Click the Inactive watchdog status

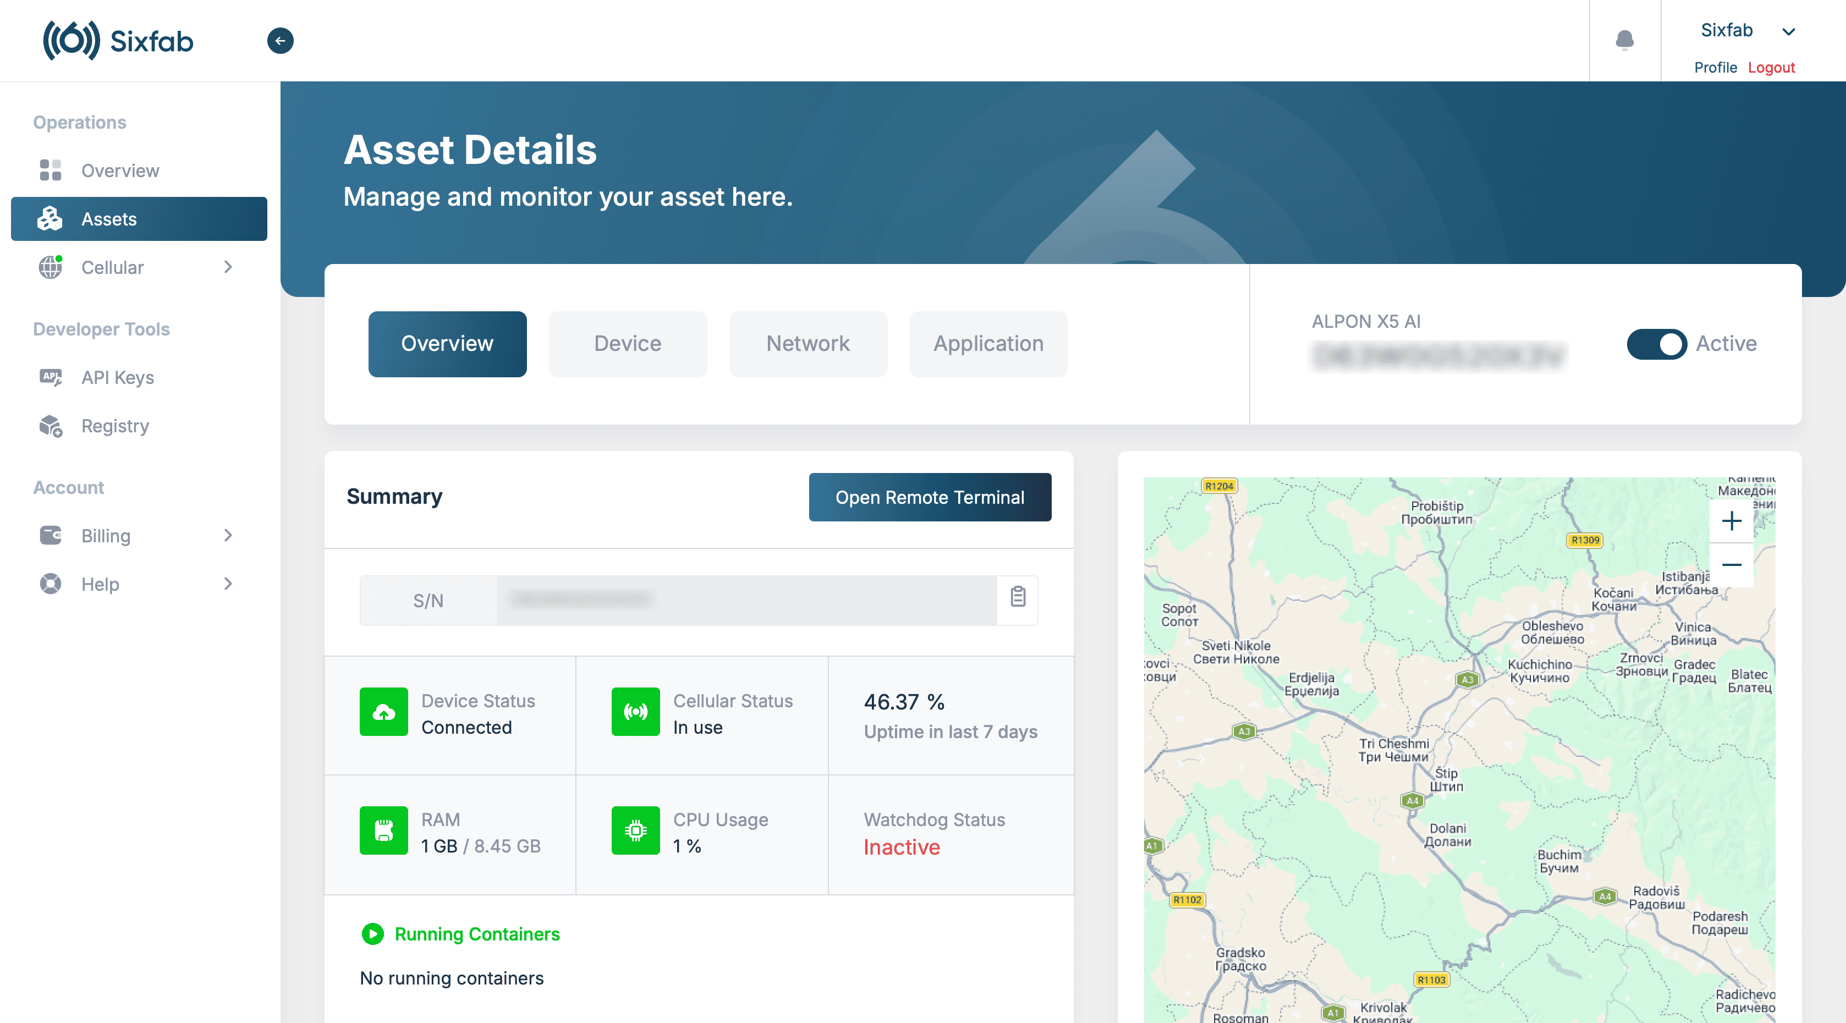tap(902, 847)
